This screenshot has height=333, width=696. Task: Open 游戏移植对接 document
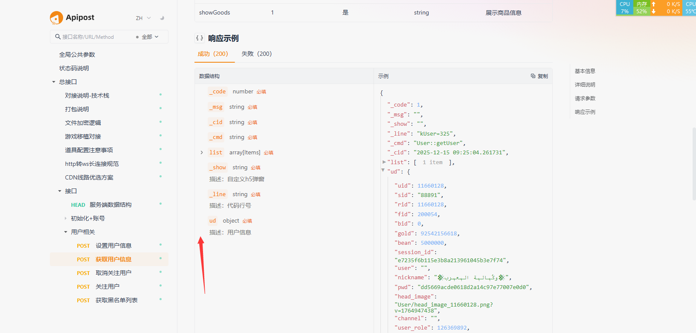pyautogui.click(x=83, y=136)
